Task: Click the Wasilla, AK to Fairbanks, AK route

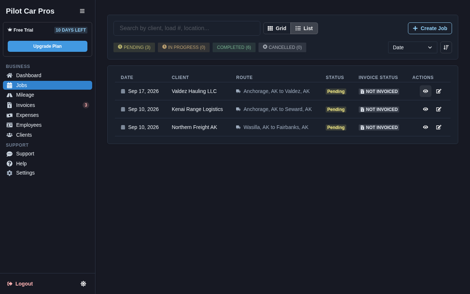Action: pyautogui.click(x=276, y=127)
